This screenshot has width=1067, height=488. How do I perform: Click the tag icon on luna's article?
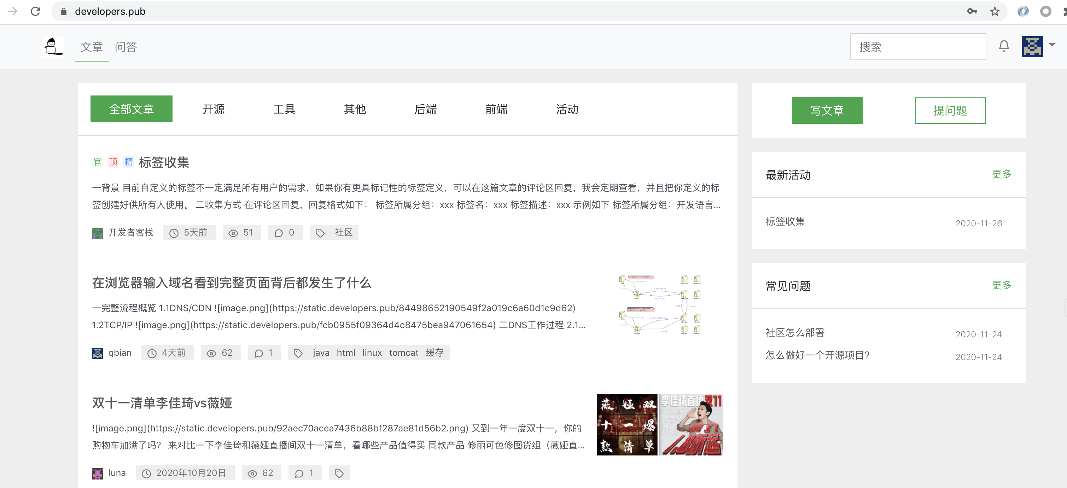(x=339, y=474)
